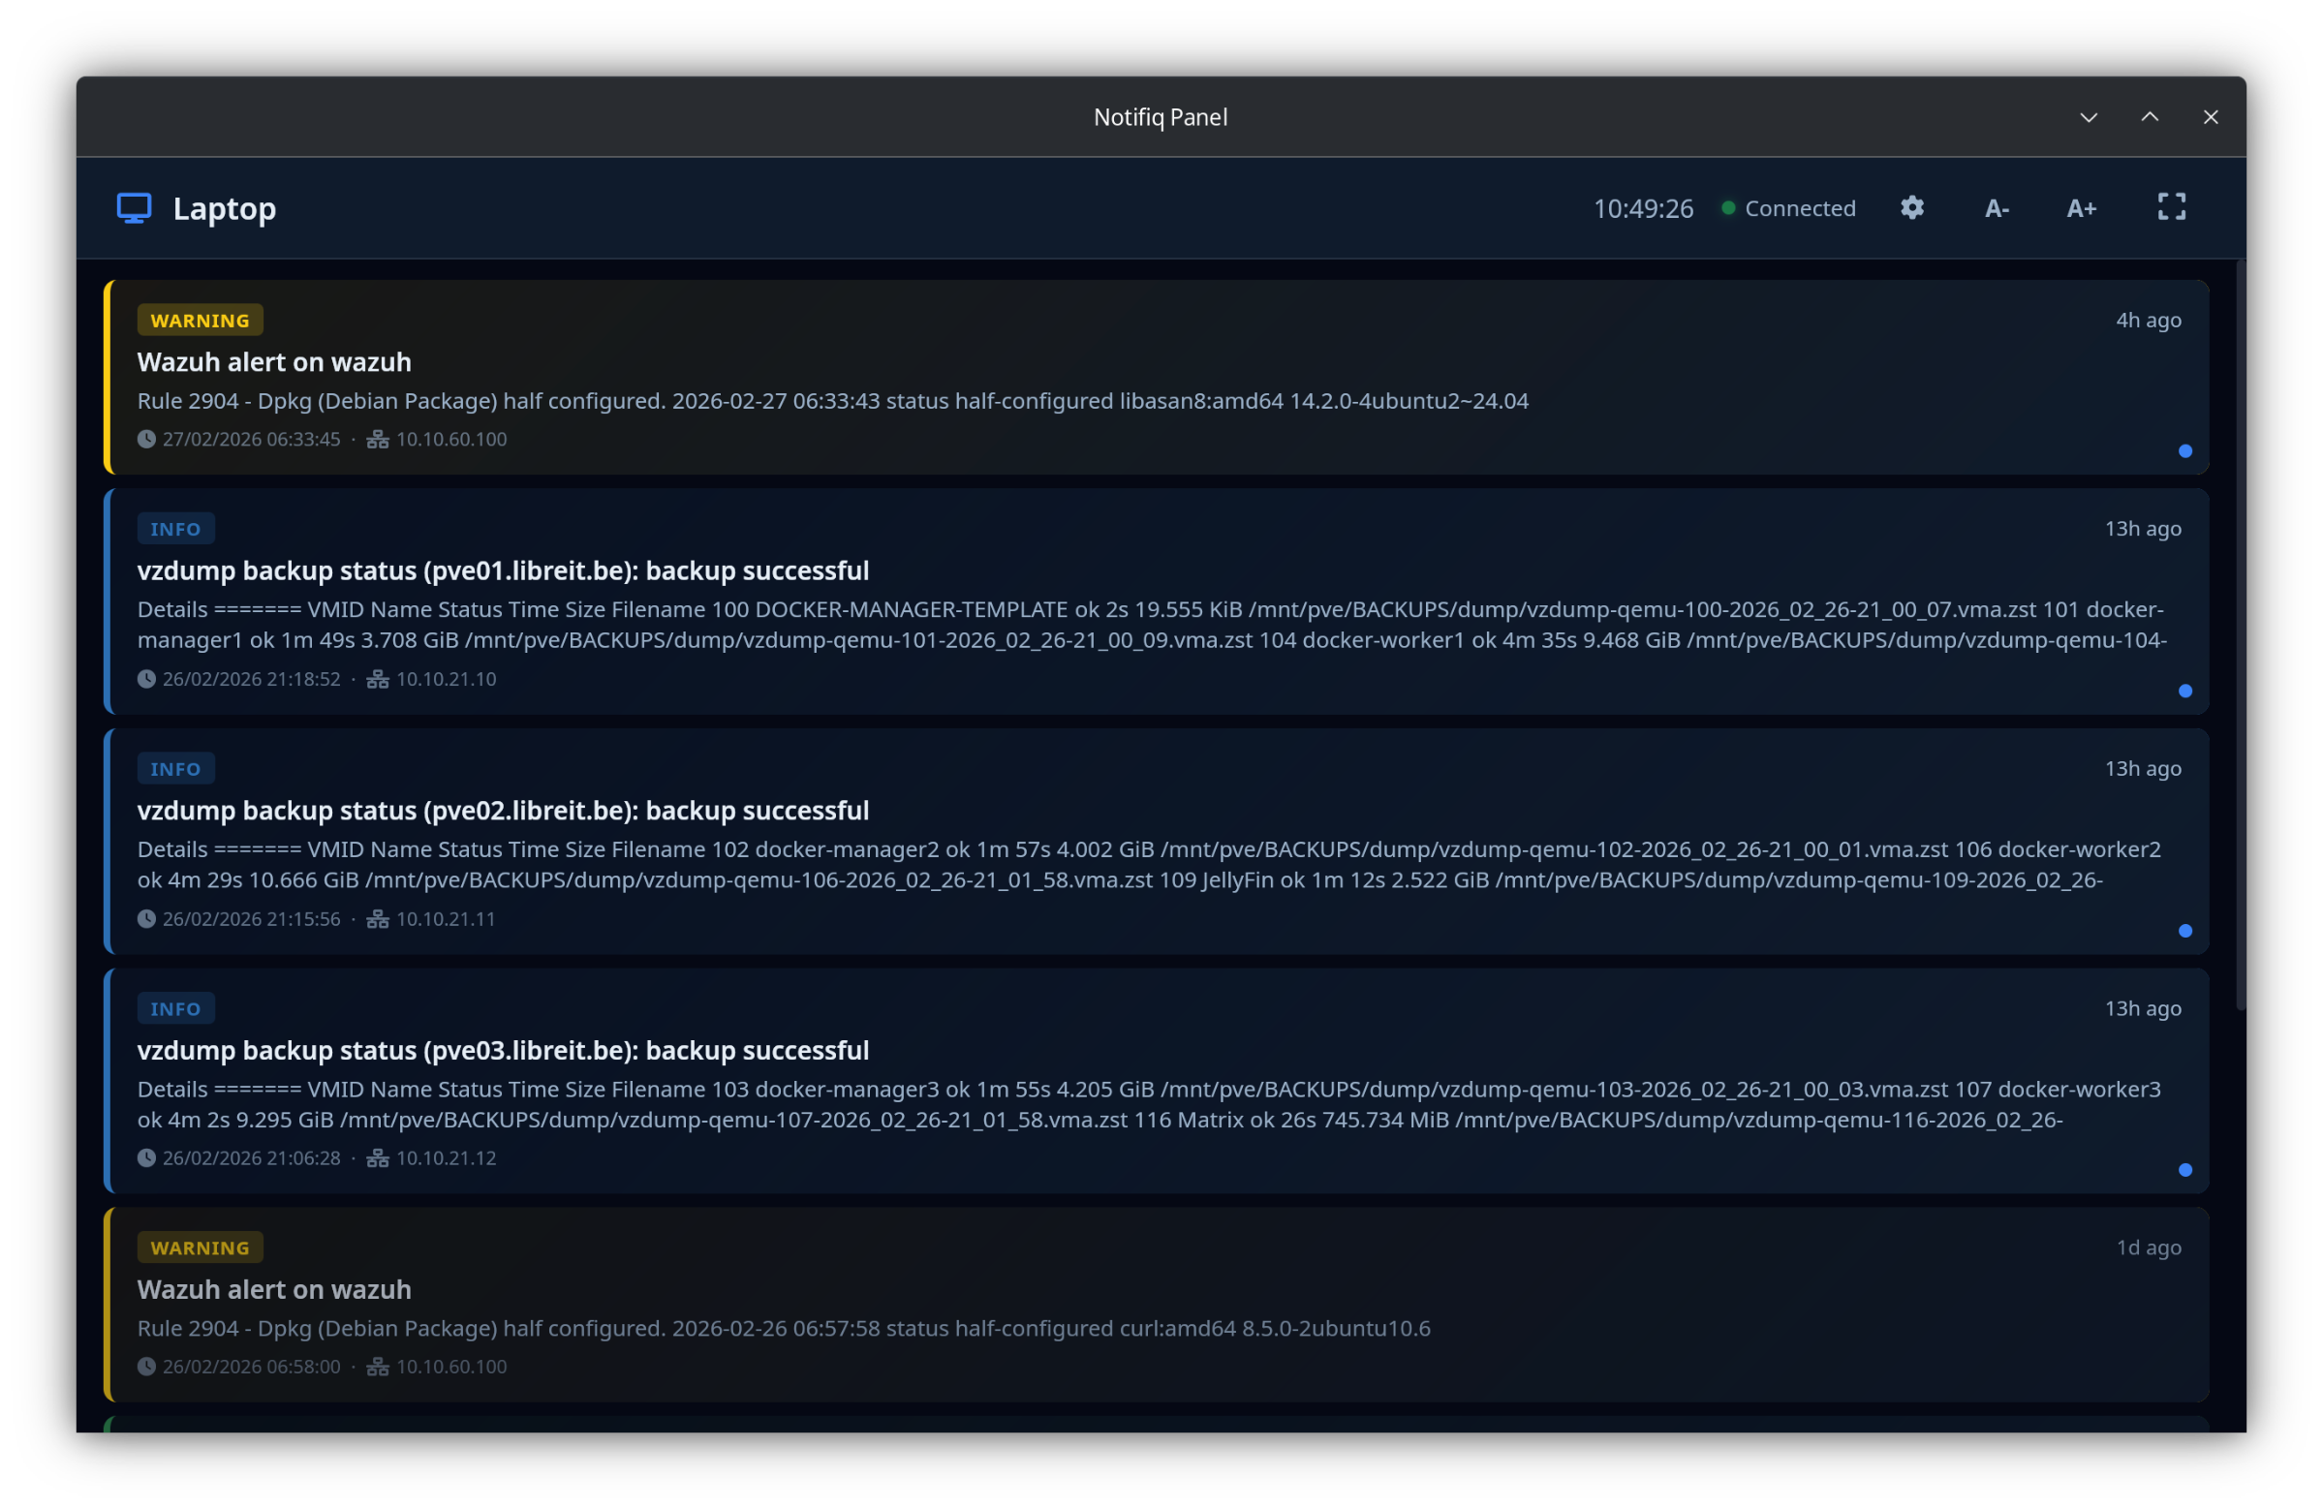2323x1509 pixels.
Task: Click the IP address 10.10.21.10
Action: [x=446, y=678]
